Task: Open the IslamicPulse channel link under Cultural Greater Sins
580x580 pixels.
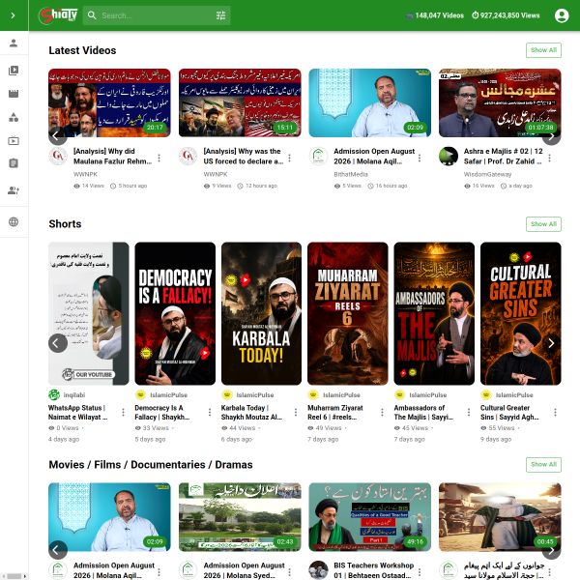Action: pyautogui.click(x=514, y=395)
